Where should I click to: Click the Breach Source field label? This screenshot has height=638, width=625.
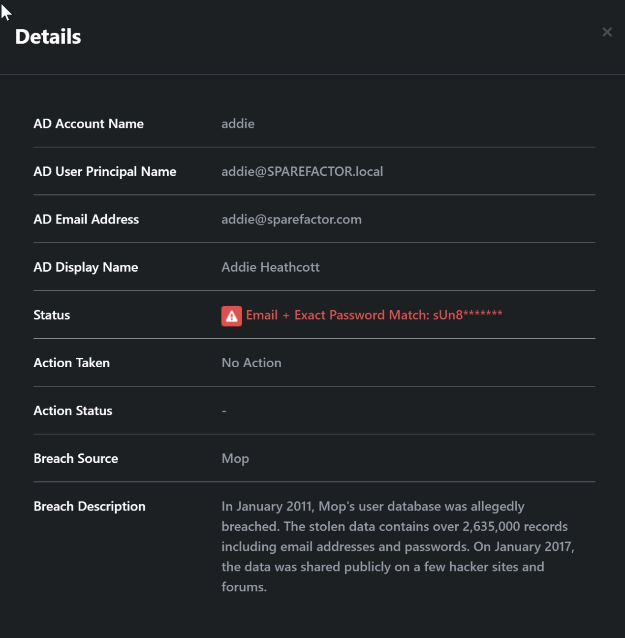pyautogui.click(x=76, y=458)
